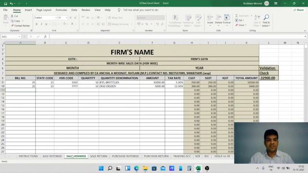Switch to the Page Layout tab
Viewport: 308px width, 173px height.
pos(44,10)
